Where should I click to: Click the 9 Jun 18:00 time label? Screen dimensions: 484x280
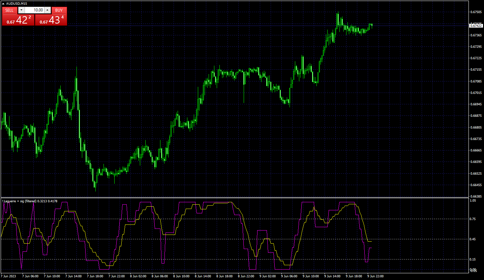tap(354, 276)
